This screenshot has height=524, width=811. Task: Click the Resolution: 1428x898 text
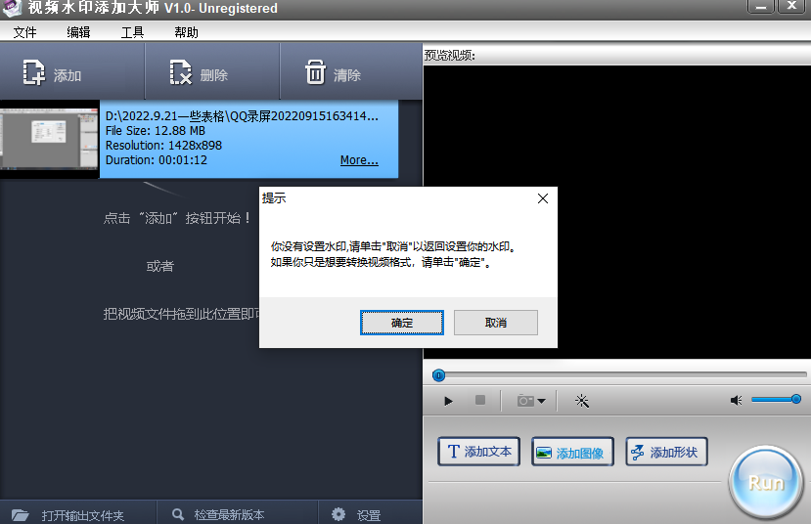tap(163, 146)
